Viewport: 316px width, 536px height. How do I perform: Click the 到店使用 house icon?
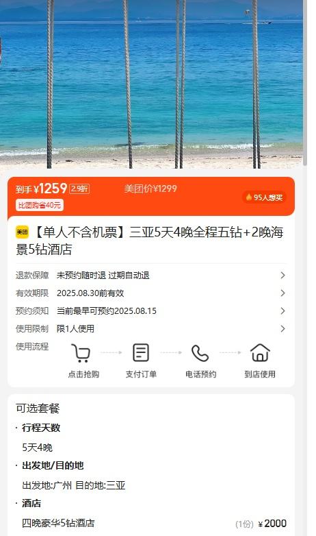click(x=260, y=352)
